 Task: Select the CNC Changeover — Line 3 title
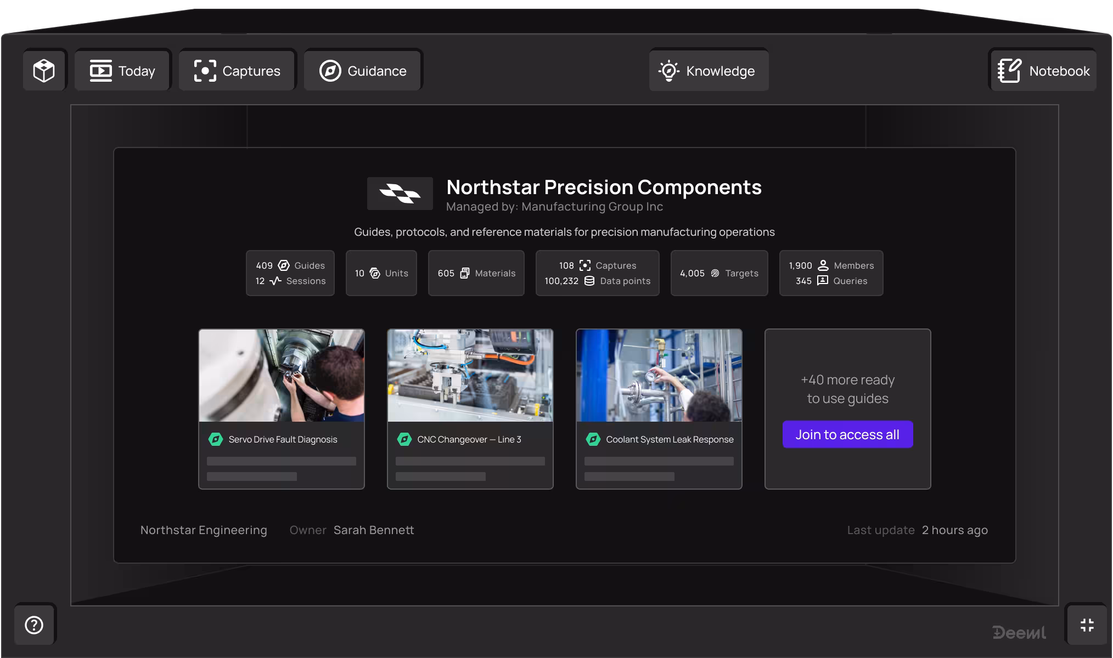469,439
